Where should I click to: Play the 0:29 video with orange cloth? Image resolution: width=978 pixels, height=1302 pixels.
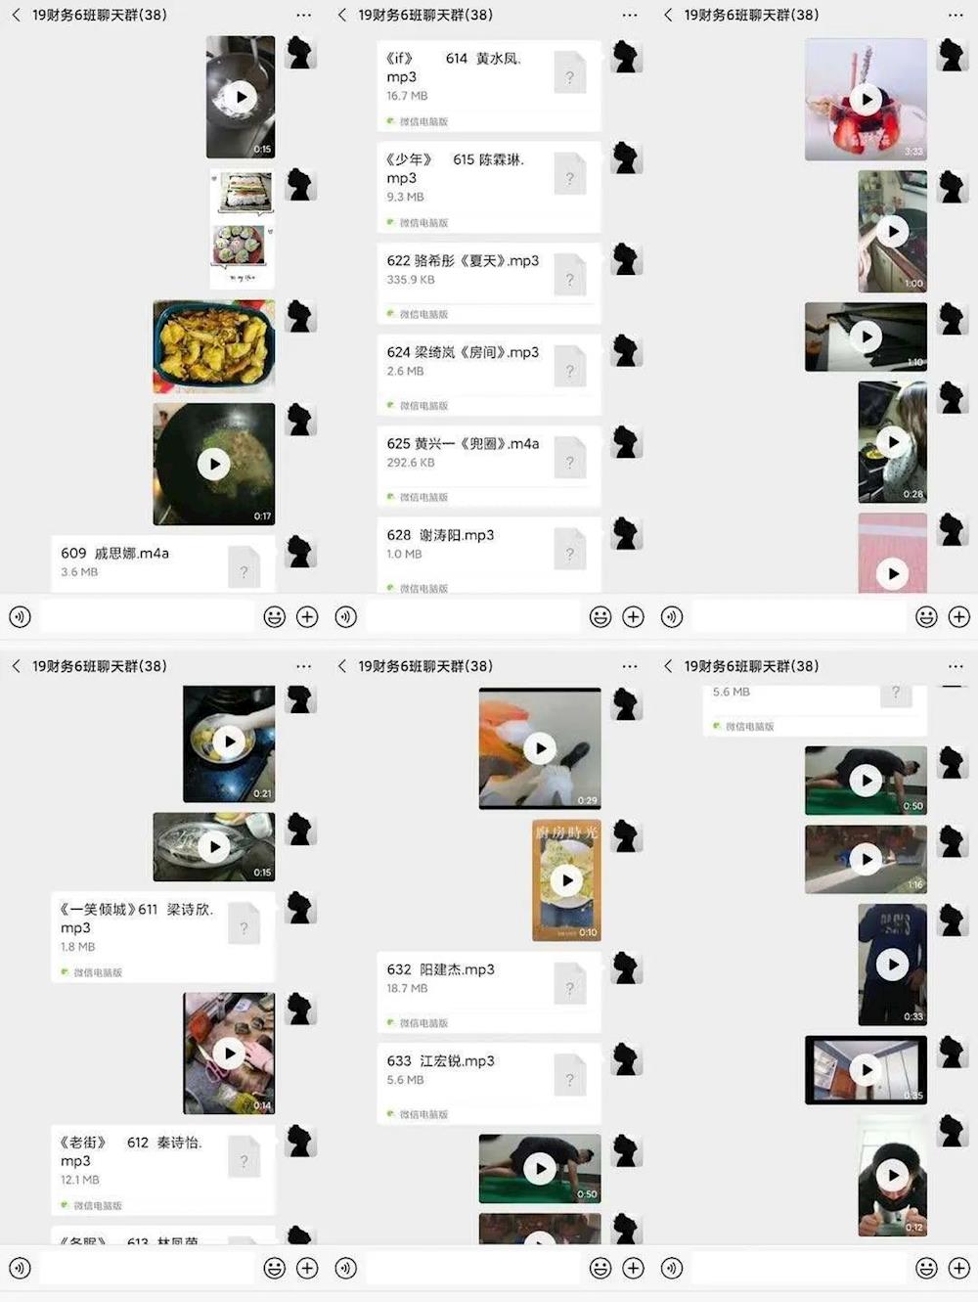tap(540, 748)
